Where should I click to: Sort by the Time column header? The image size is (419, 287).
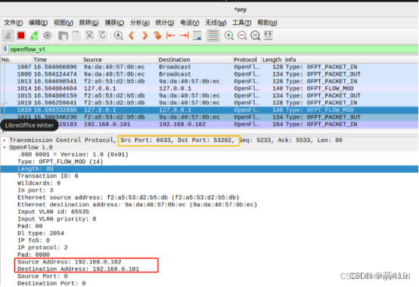click(x=57, y=60)
